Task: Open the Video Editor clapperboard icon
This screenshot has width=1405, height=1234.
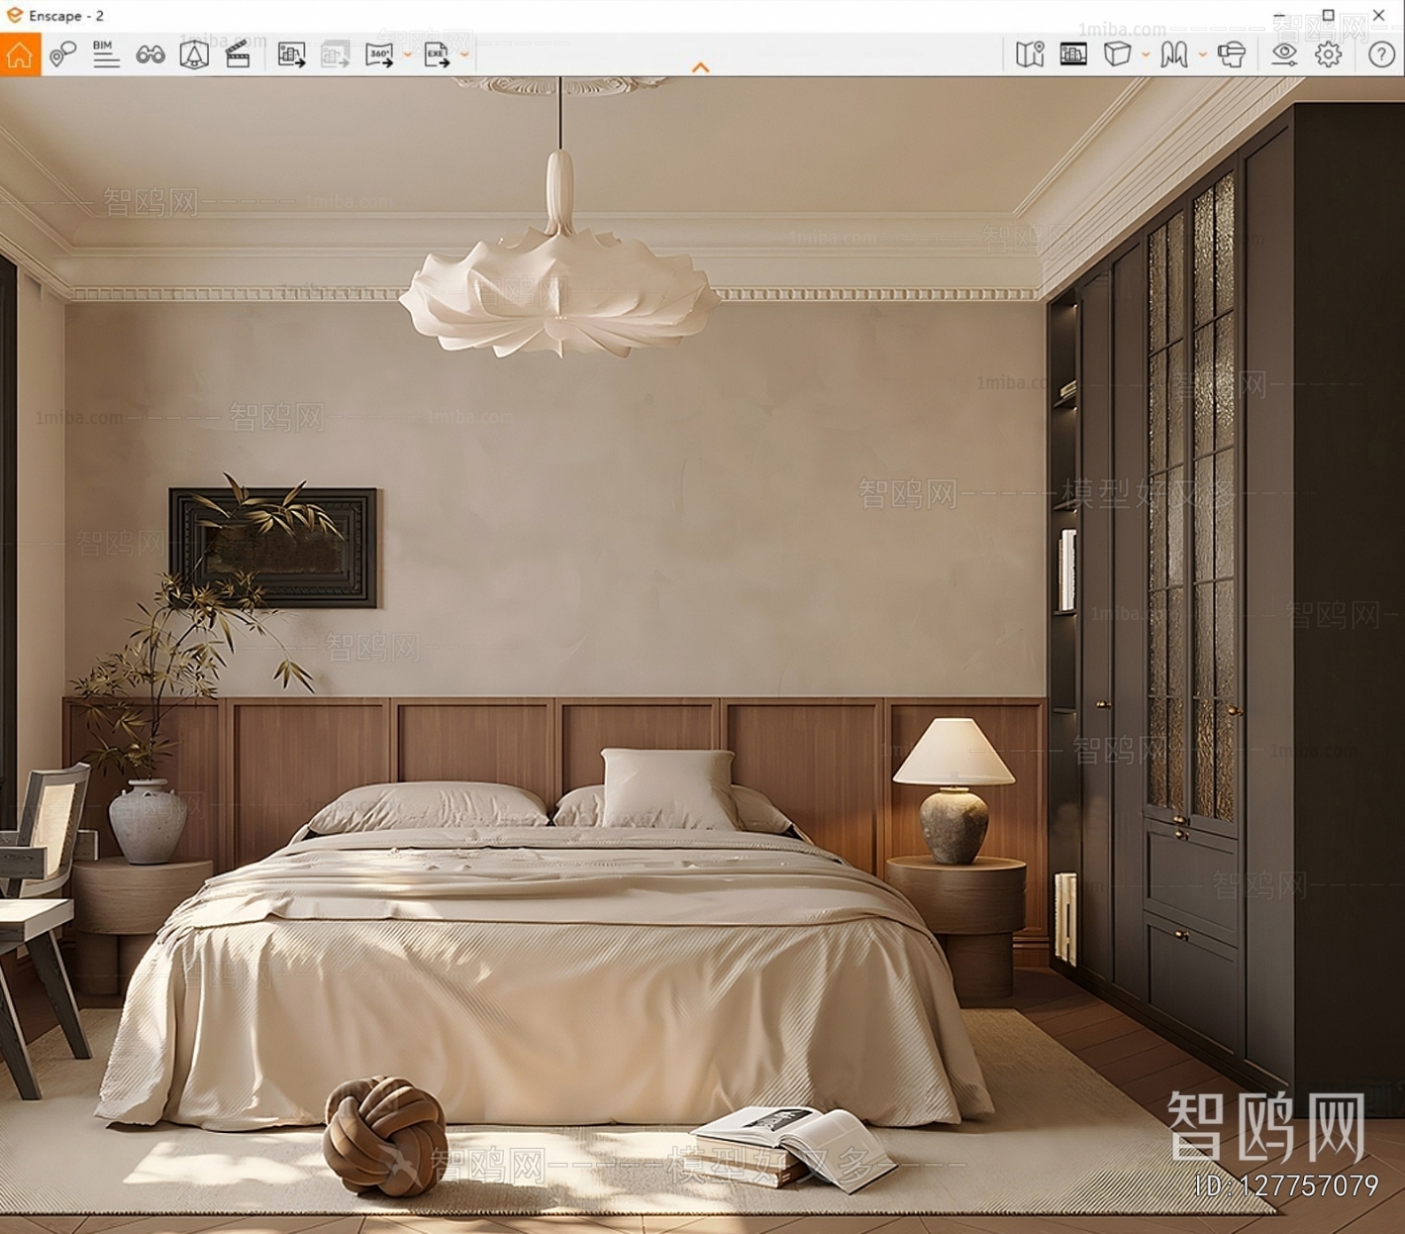Action: click(x=238, y=55)
